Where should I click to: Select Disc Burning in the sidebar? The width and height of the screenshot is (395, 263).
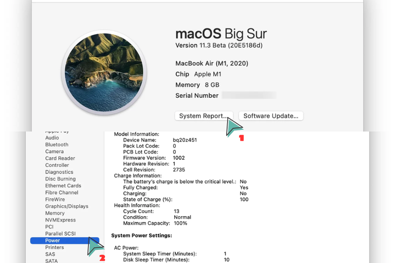(60, 179)
